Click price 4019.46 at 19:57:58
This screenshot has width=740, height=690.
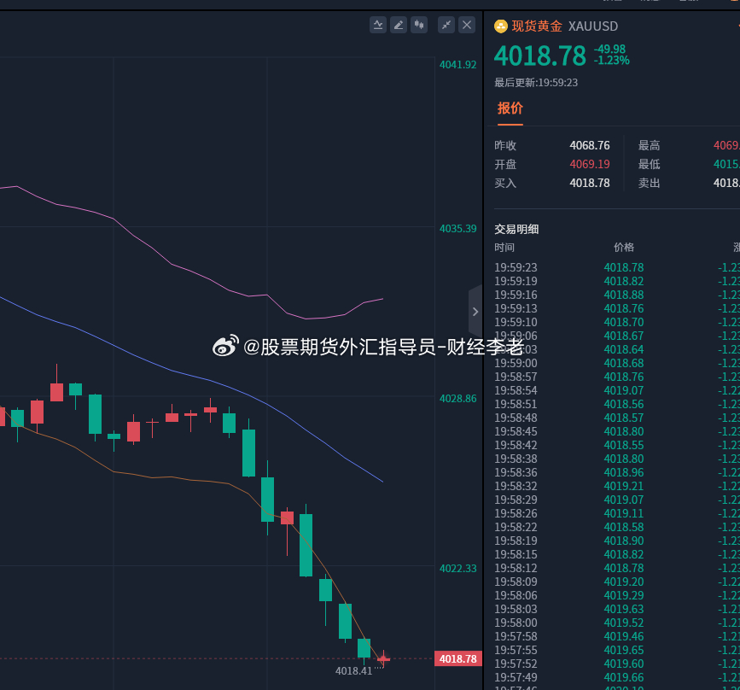(x=624, y=637)
